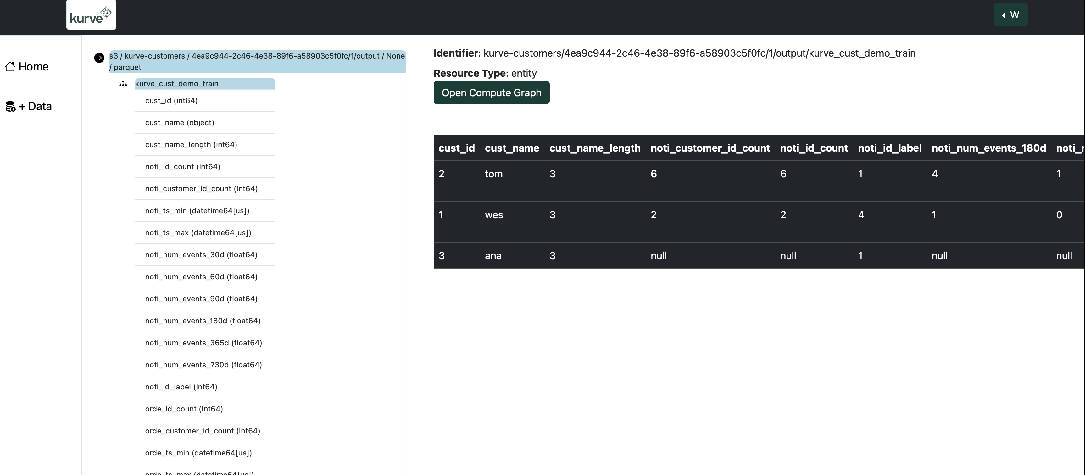Select the Home house icon in the sidebar
Viewport: 1085px width, 475px height.
(10, 66)
